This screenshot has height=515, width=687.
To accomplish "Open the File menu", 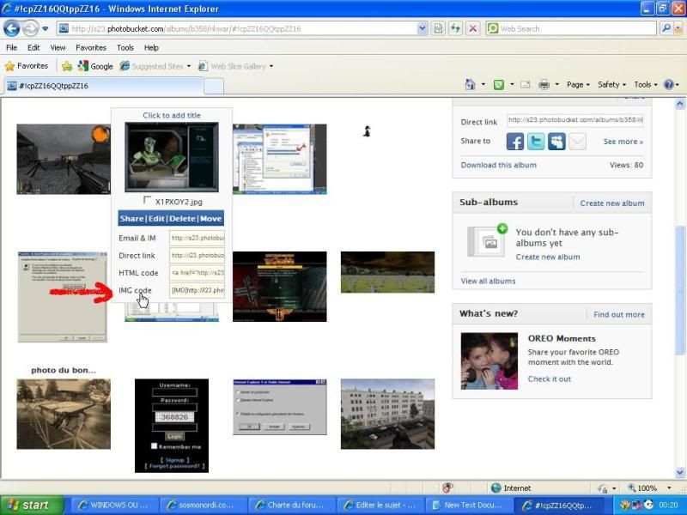I will (x=12, y=48).
